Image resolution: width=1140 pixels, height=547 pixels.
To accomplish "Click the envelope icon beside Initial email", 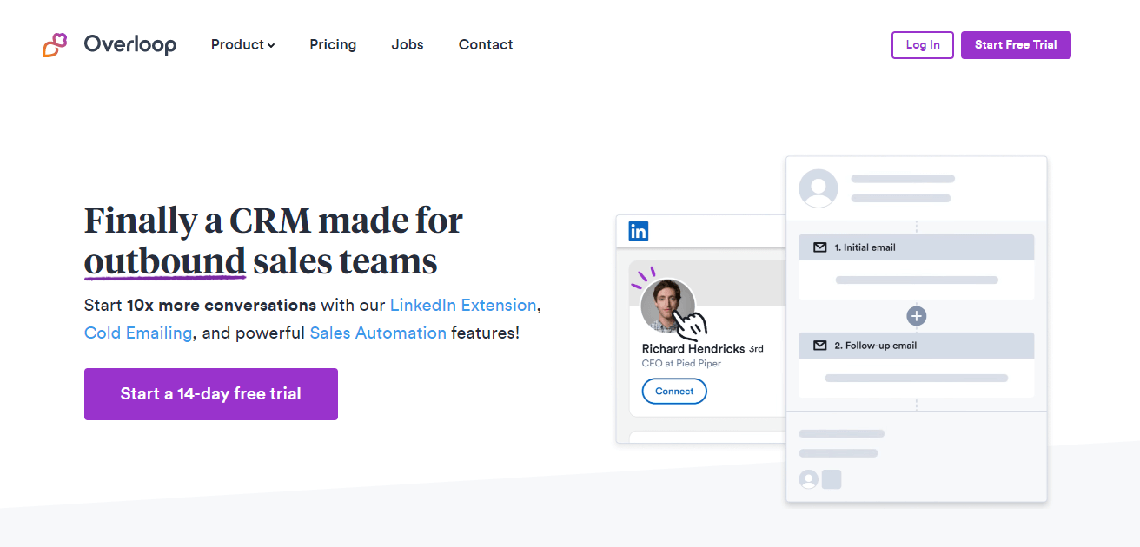I will pyautogui.click(x=819, y=247).
